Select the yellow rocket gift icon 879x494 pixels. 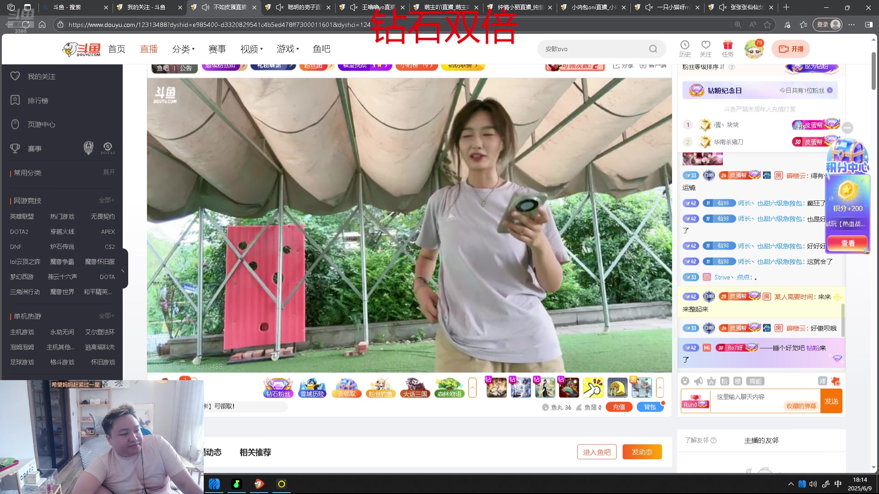593,387
